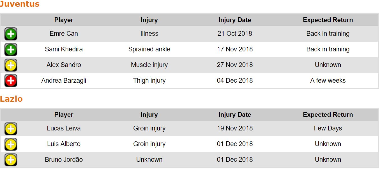The image size is (380, 169).
Task: Click Injury Date header in Juventus table
Action: click(234, 20)
